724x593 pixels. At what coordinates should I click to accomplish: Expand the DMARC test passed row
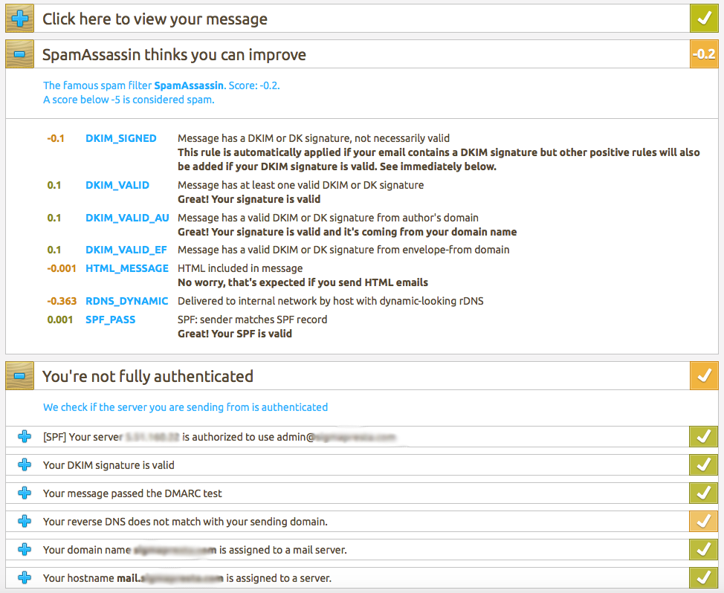[25, 493]
